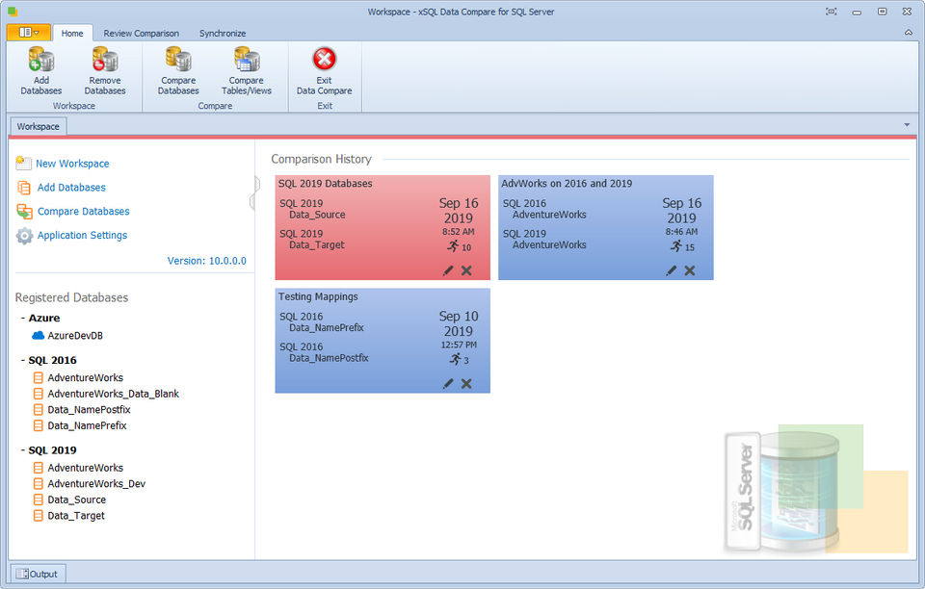Open the Review Comparison tab
The image size is (925, 589).
pyautogui.click(x=141, y=34)
